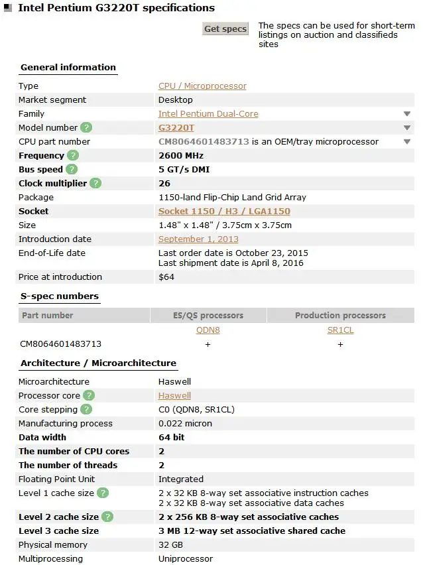The height and width of the screenshot is (565, 423).
Task: Open the Frequency help question mark
Action: [73, 156]
